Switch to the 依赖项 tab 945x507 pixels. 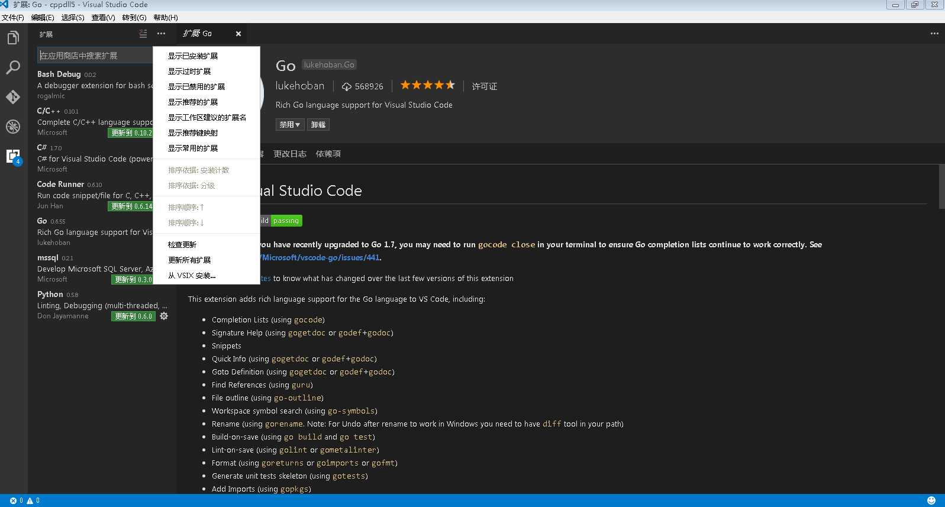tap(328, 154)
